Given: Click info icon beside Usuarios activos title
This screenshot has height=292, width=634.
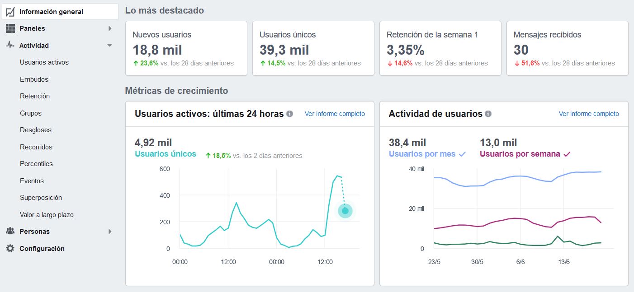Looking at the screenshot, I should pyautogui.click(x=290, y=114).
